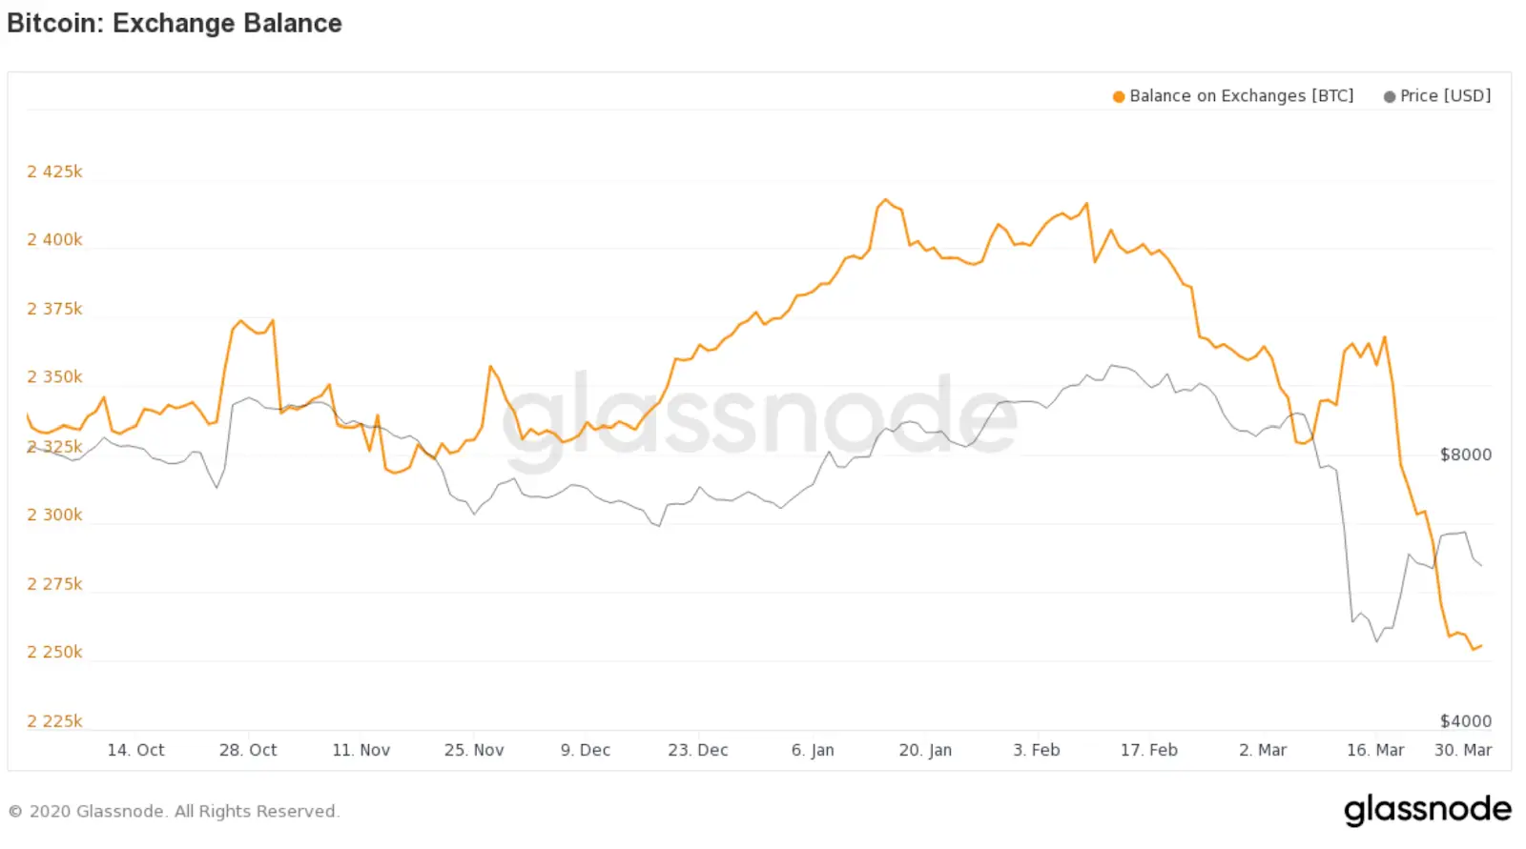The width and height of the screenshot is (1526, 849).
Task: Click the gray Price legend dot
Action: click(x=1390, y=97)
